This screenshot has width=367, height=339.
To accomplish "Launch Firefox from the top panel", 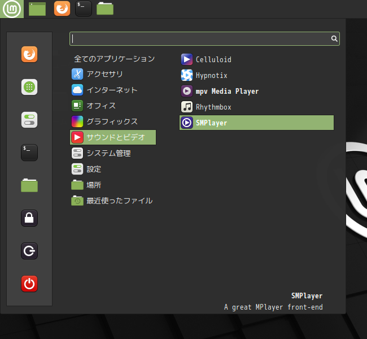I will tap(62, 8).
